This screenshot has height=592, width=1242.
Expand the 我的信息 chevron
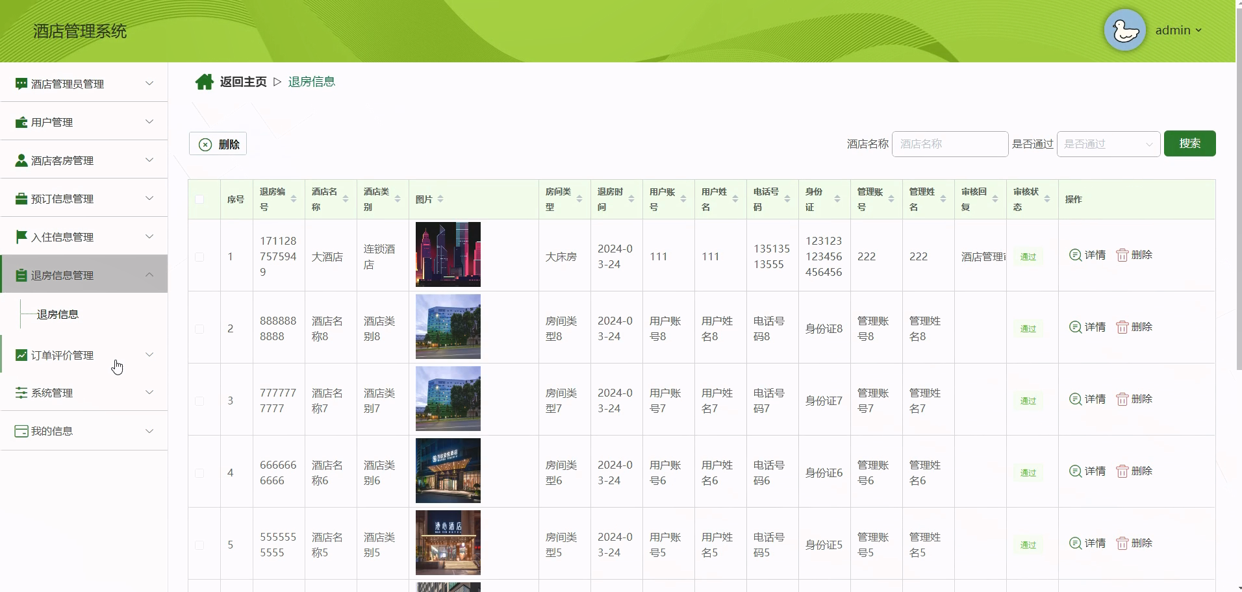click(149, 431)
